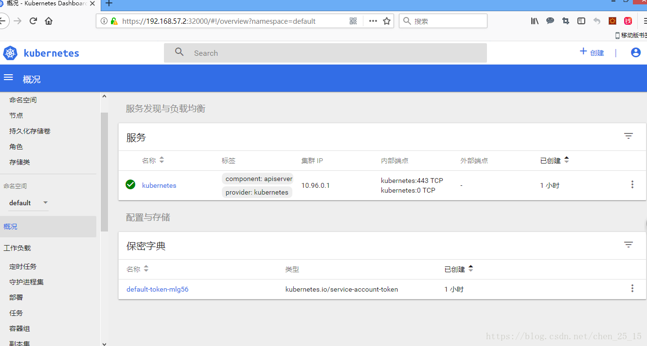This screenshot has width=647, height=346.
Task: Sort secrets by 名称 column
Action: [138, 269]
